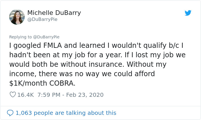Click the Twitter bird logo

tap(188, 13)
